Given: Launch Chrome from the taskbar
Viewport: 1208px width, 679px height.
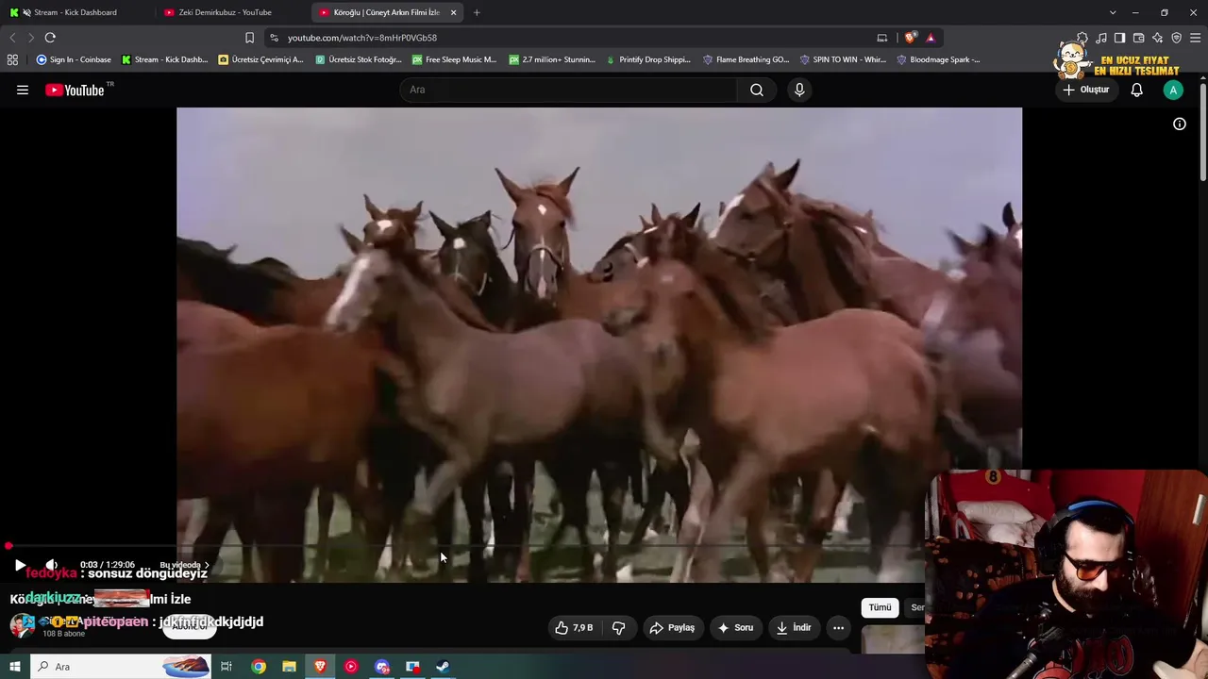Looking at the screenshot, I should coord(259,667).
